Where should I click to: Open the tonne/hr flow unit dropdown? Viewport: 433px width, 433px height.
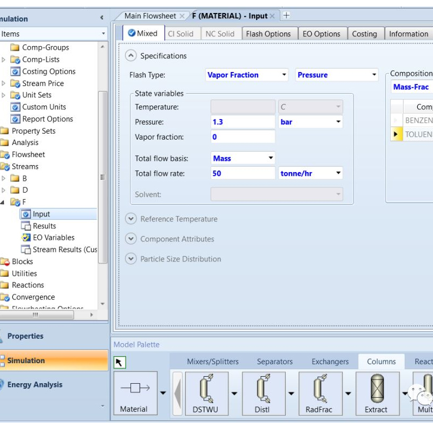pyautogui.click(x=338, y=174)
